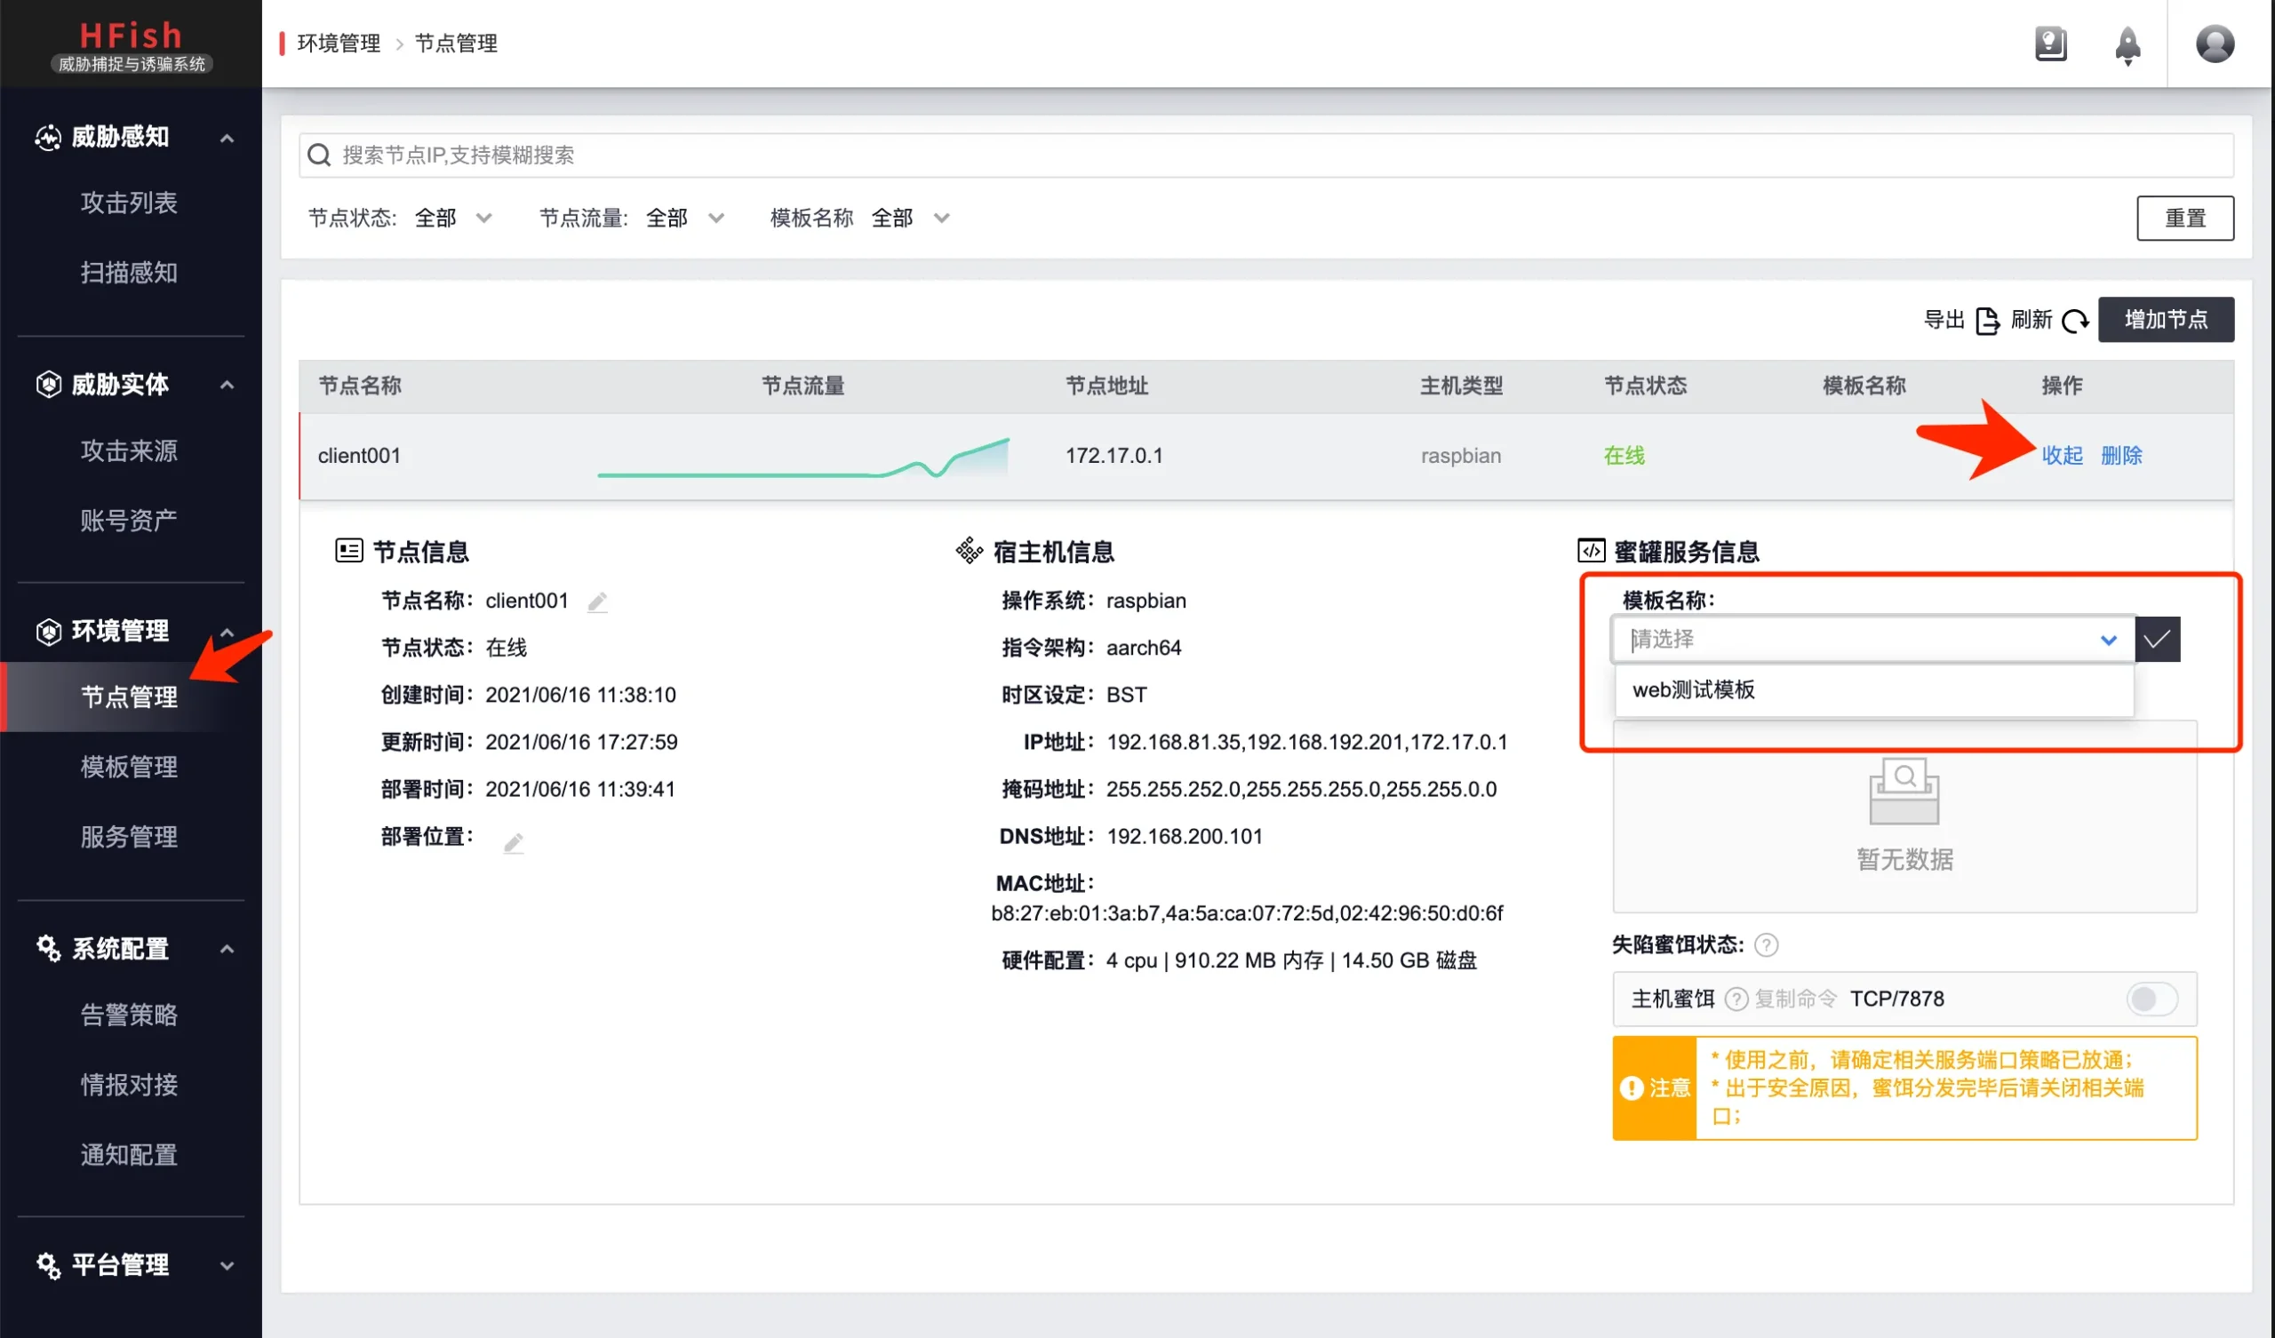This screenshot has height=1338, width=2275.
Task: Confirm template selection with checkmark button
Action: (2158, 640)
